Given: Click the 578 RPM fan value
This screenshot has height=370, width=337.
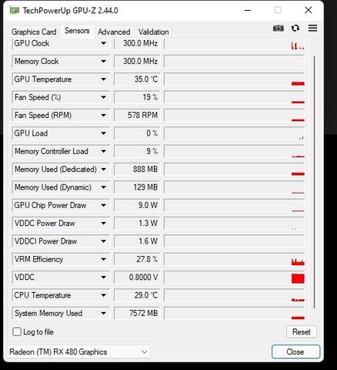Looking at the screenshot, I should tap(137, 115).
